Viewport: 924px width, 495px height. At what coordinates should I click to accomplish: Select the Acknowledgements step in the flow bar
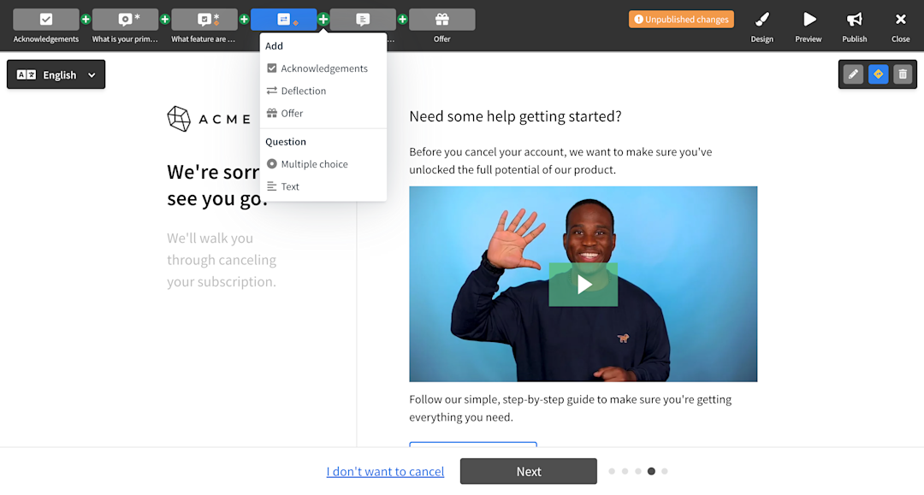[46, 20]
